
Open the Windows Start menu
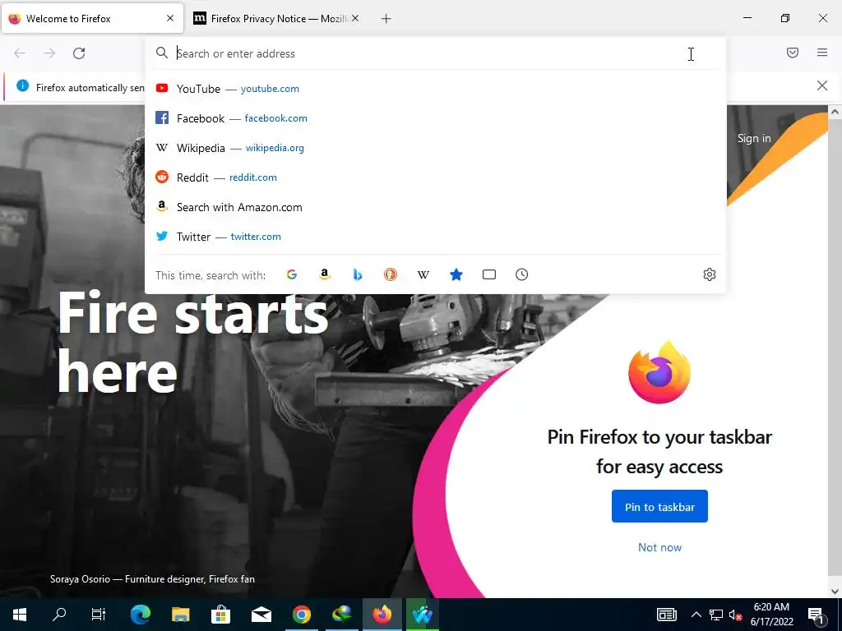tap(20, 615)
